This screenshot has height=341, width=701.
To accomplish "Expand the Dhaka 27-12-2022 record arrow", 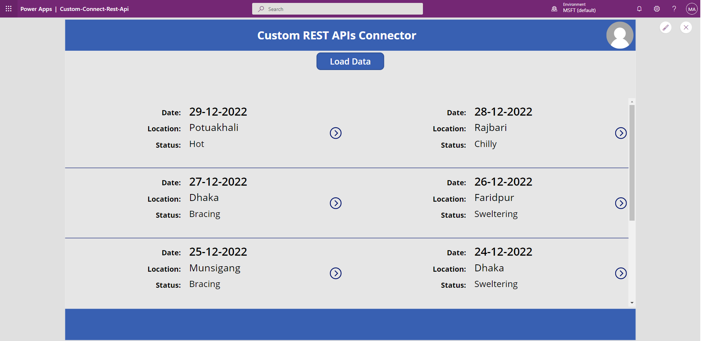I will pos(335,203).
